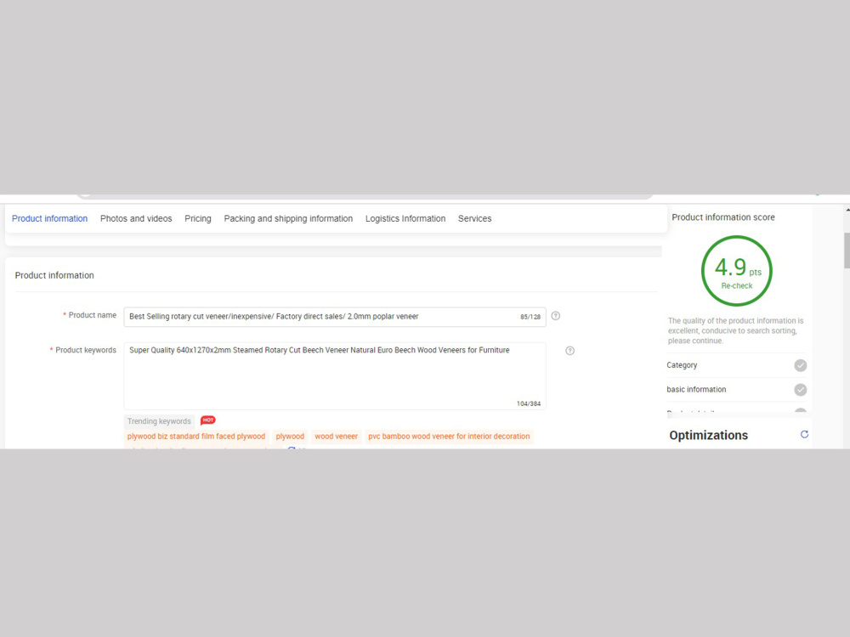Select the Logistics Information tab
The height and width of the screenshot is (637, 850).
tap(405, 218)
